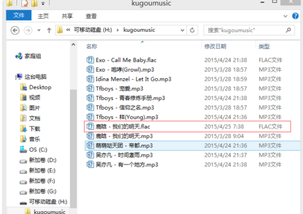Open the 音乐 music folder in the sidebar

coord(34,139)
